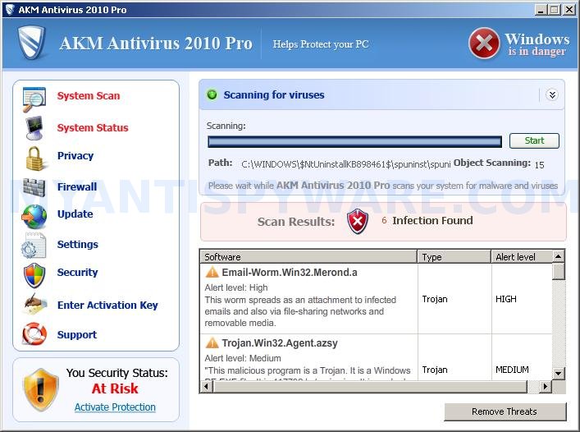
Task: Click the '6 Infection Found' text
Action: click(427, 221)
